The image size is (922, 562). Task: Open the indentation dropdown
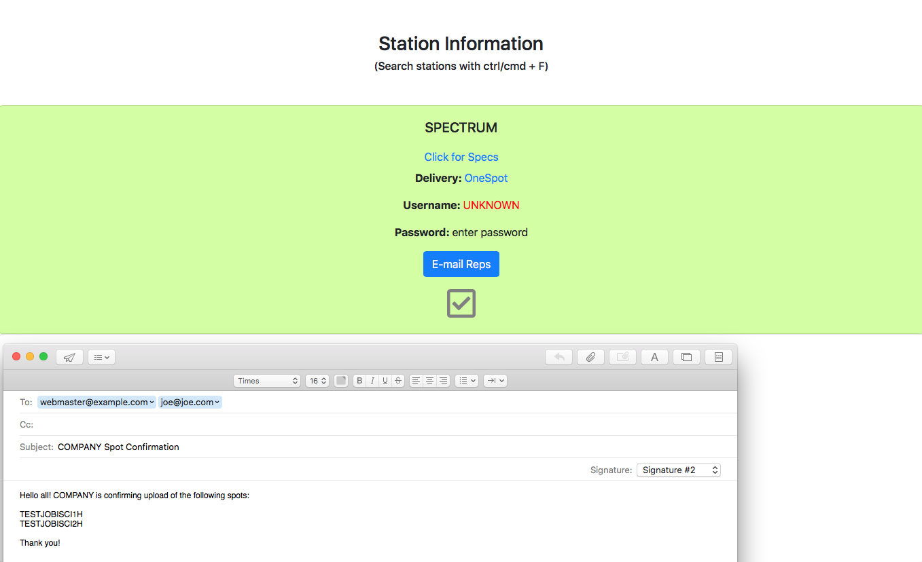coord(495,381)
